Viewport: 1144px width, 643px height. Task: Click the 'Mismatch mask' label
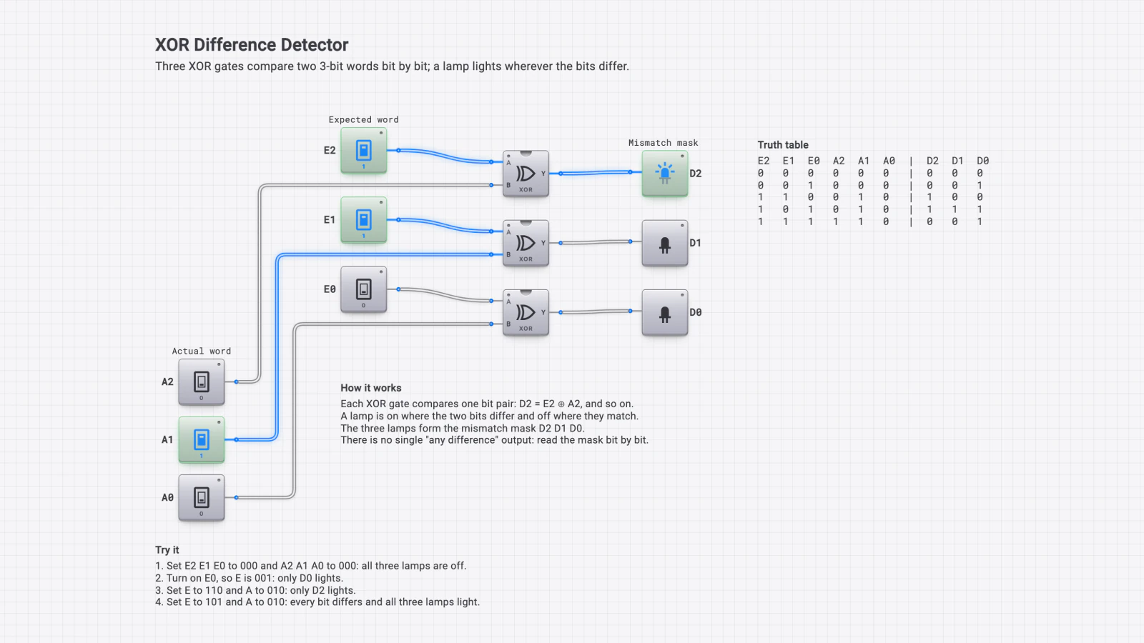click(x=664, y=143)
